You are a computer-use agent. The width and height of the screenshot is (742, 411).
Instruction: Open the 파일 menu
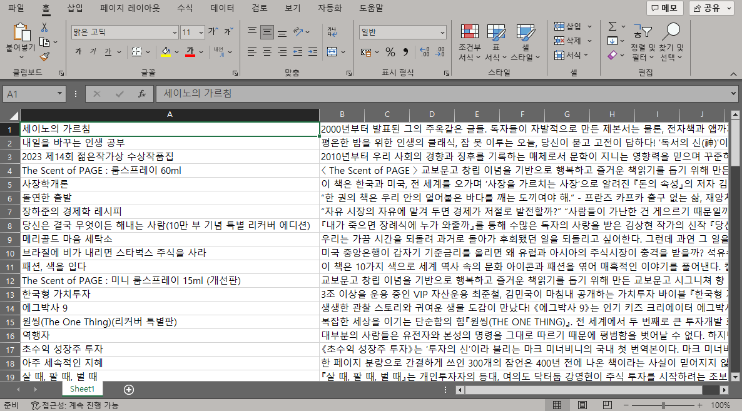pos(16,8)
